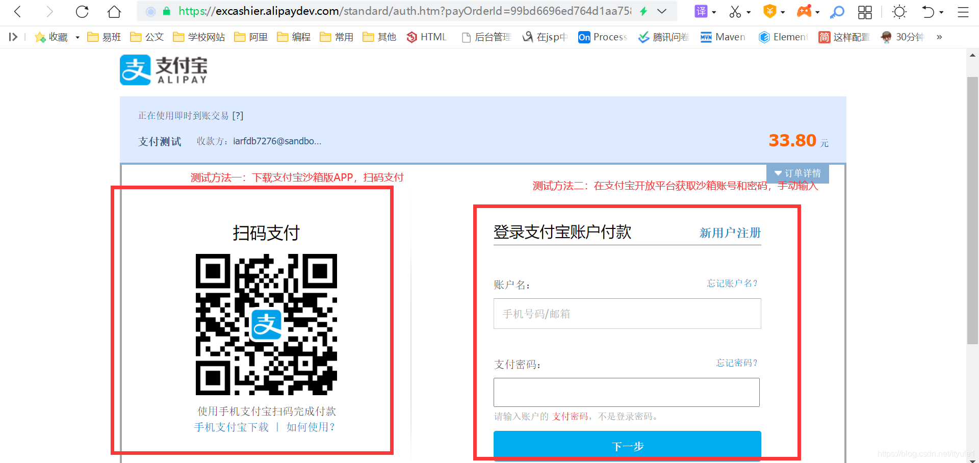Click the 忘记密码? link

tap(737, 363)
